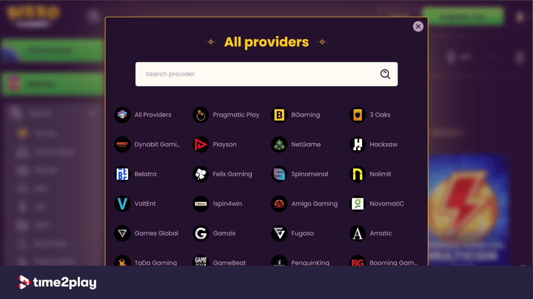The height and width of the screenshot is (299, 533).
Task: Click the time2play logo in the banner
Action: coord(57,283)
